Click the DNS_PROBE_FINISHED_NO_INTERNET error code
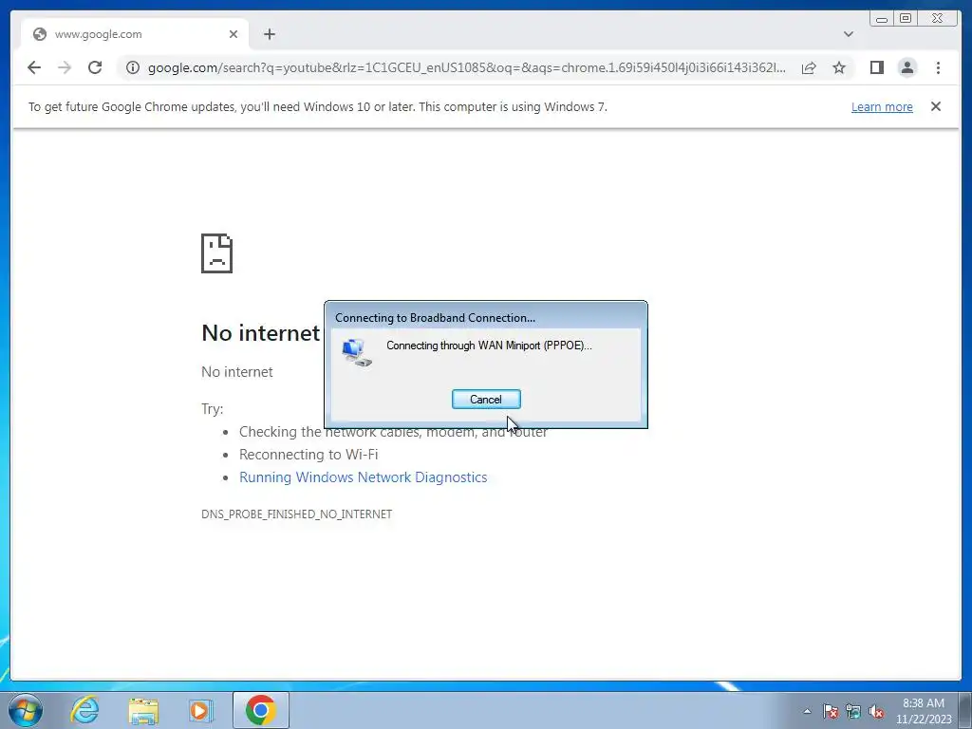Image resolution: width=972 pixels, height=729 pixels. [x=296, y=514]
